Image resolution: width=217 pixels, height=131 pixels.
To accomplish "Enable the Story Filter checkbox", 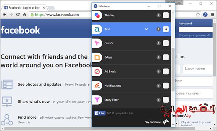I will point(166,100).
